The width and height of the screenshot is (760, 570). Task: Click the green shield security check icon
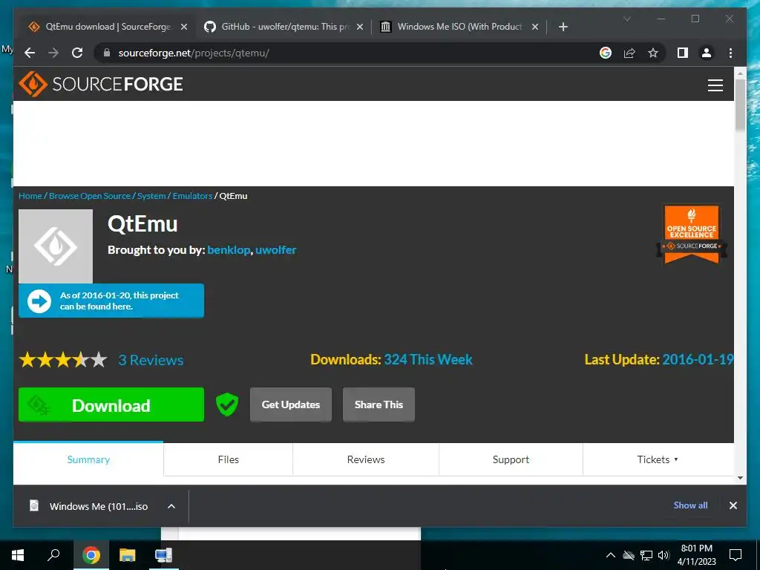pyautogui.click(x=227, y=404)
